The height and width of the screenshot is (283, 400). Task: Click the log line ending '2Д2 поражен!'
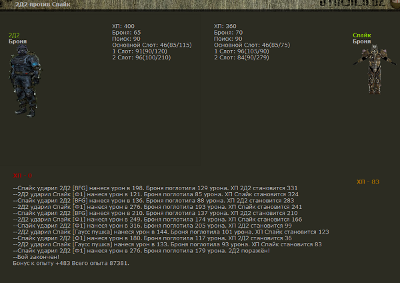tap(141, 250)
